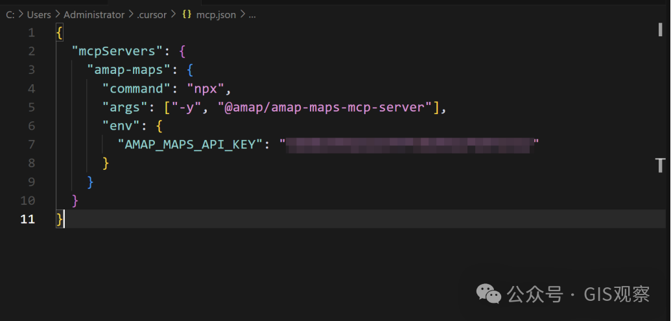
Task: Click line number 4 in the gutter
Action: coord(31,89)
